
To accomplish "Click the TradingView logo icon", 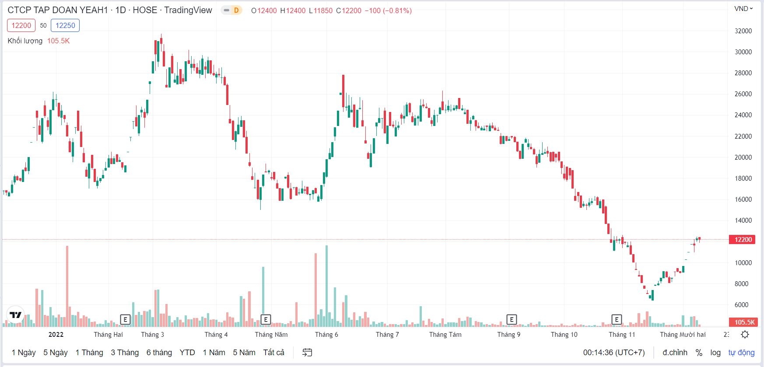I will 16,315.
